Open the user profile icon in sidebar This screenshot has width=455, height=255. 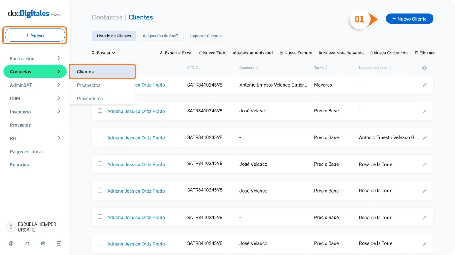pos(11,243)
